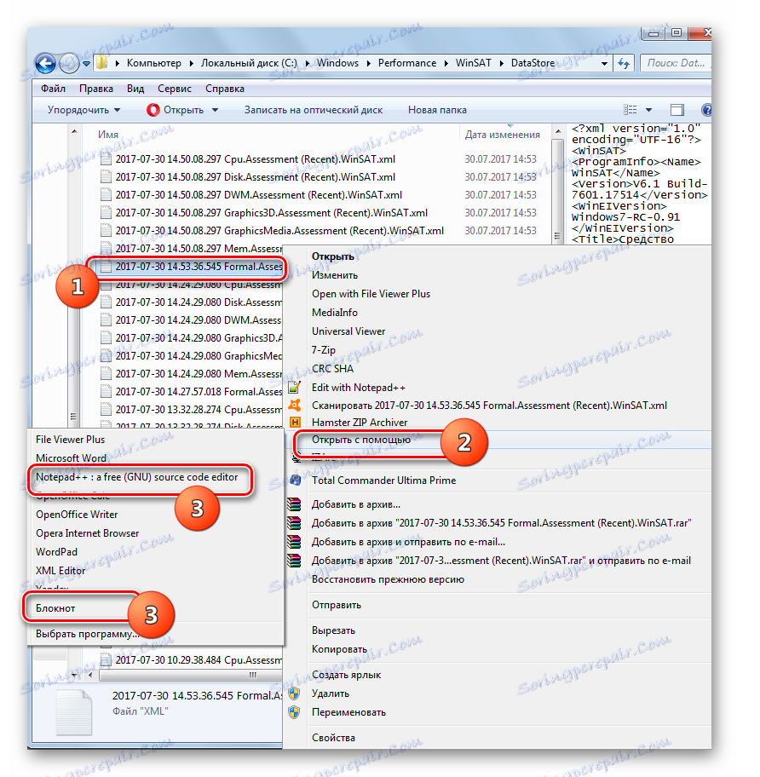
Task: Select file 14.50.08.297 Cpu.Assessment (Recent).WinSAT.xml
Action: (x=255, y=159)
